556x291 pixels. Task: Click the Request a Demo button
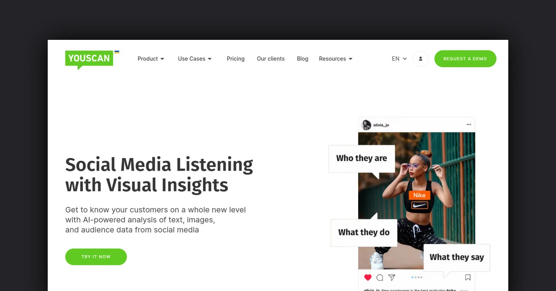click(465, 59)
